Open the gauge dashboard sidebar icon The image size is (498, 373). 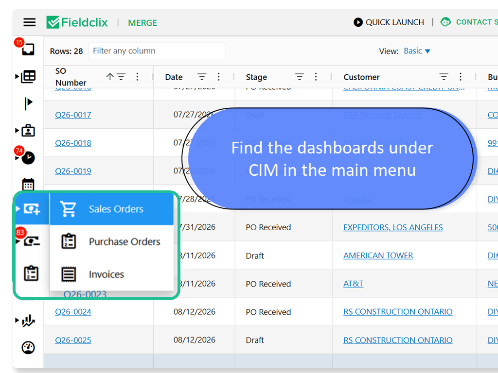coord(28,348)
